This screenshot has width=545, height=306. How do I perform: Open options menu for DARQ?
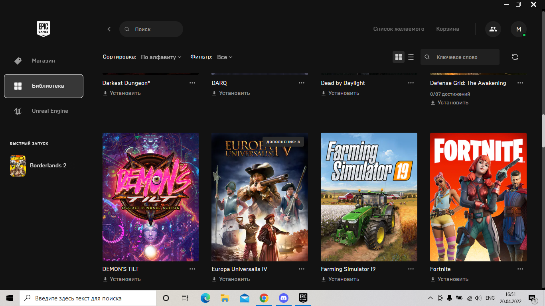[302, 83]
